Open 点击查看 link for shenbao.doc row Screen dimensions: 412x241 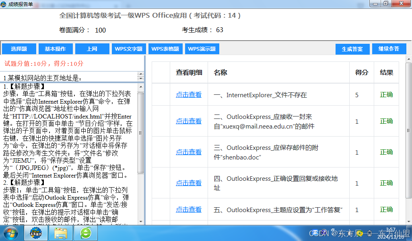189,152
